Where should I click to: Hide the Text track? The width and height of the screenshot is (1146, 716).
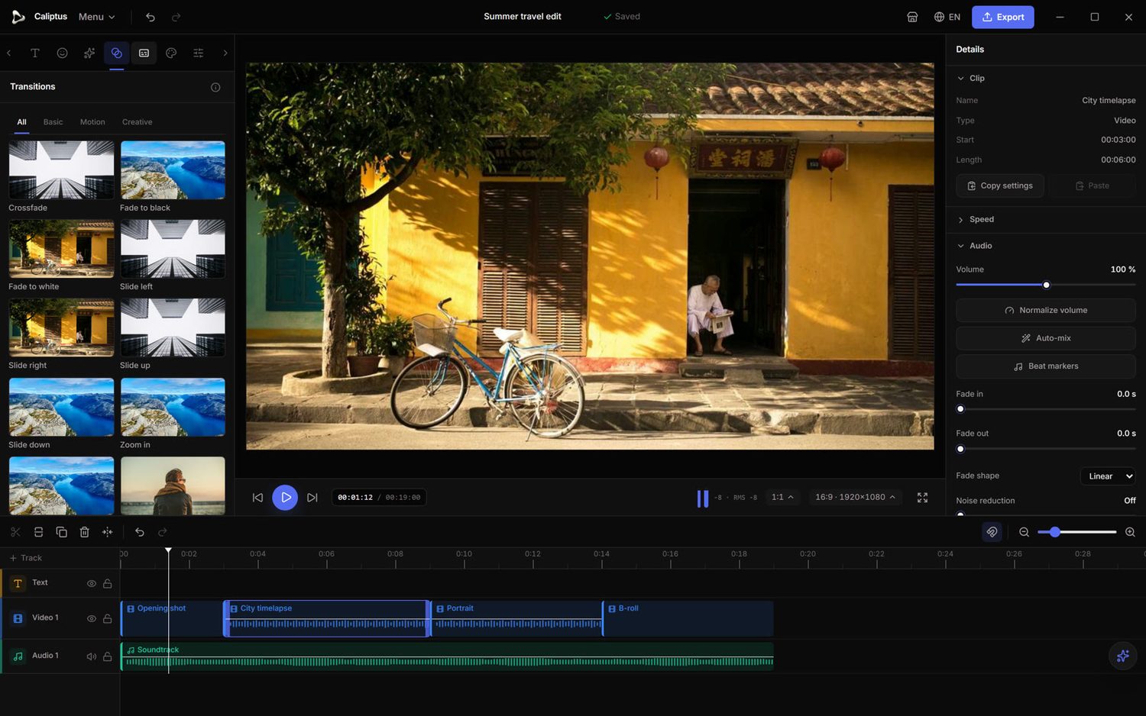point(91,583)
